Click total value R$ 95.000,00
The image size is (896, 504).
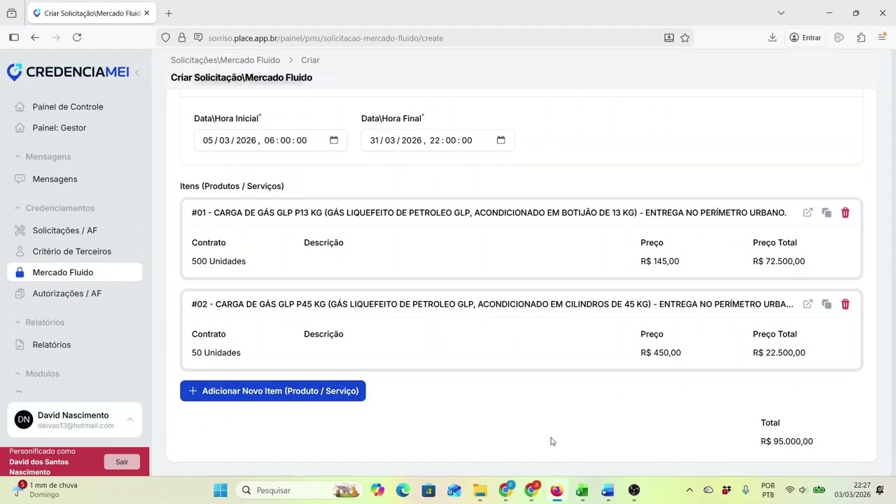(787, 442)
